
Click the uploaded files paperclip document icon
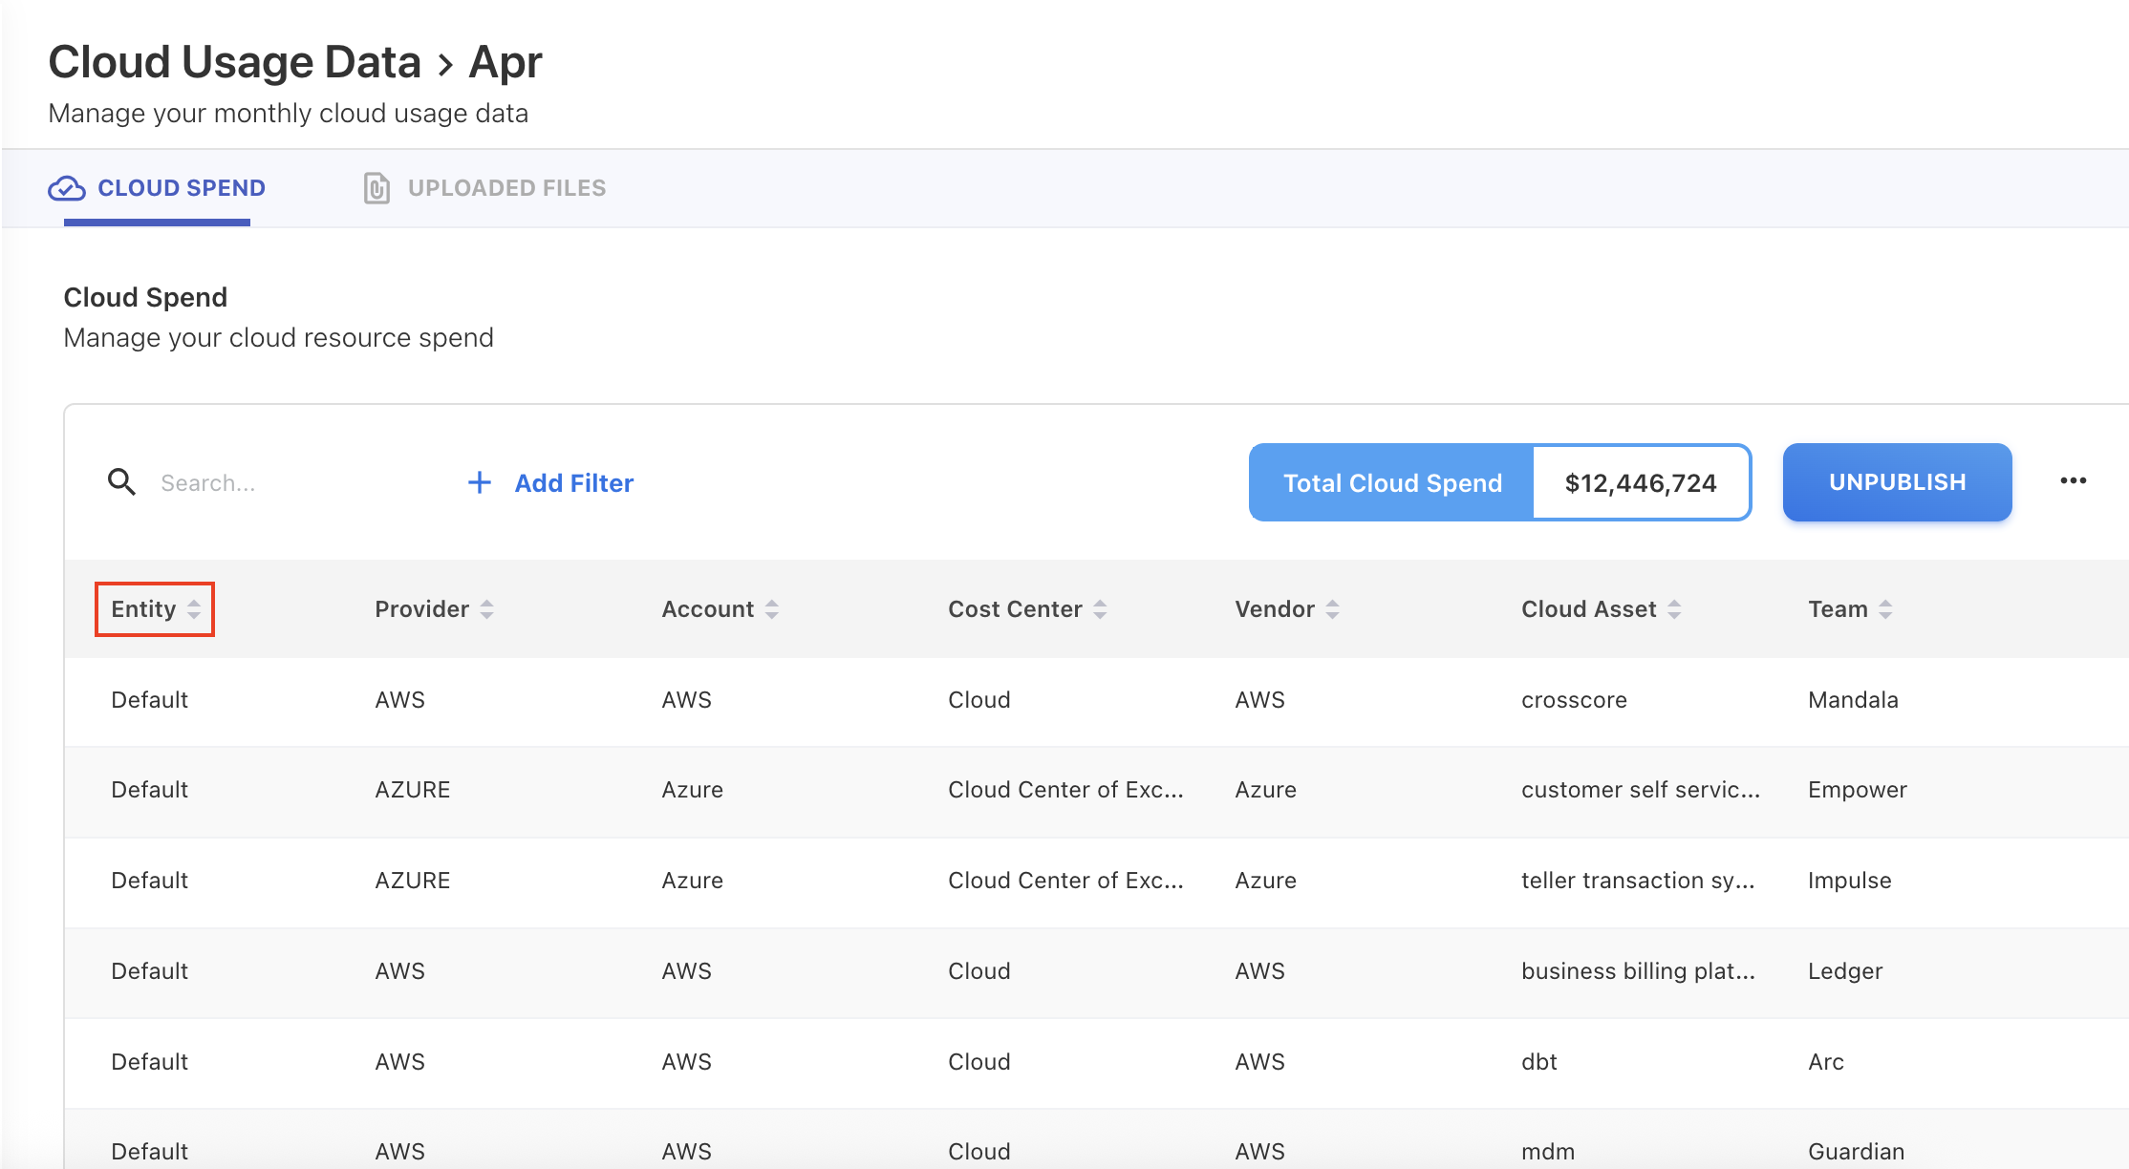point(376,188)
